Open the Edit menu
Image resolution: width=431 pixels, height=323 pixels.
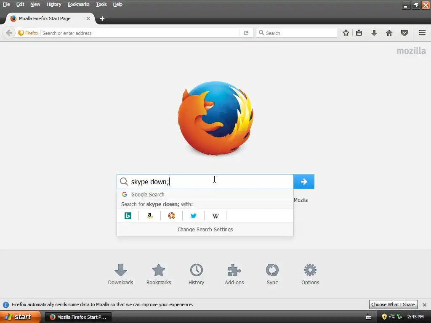click(x=20, y=4)
